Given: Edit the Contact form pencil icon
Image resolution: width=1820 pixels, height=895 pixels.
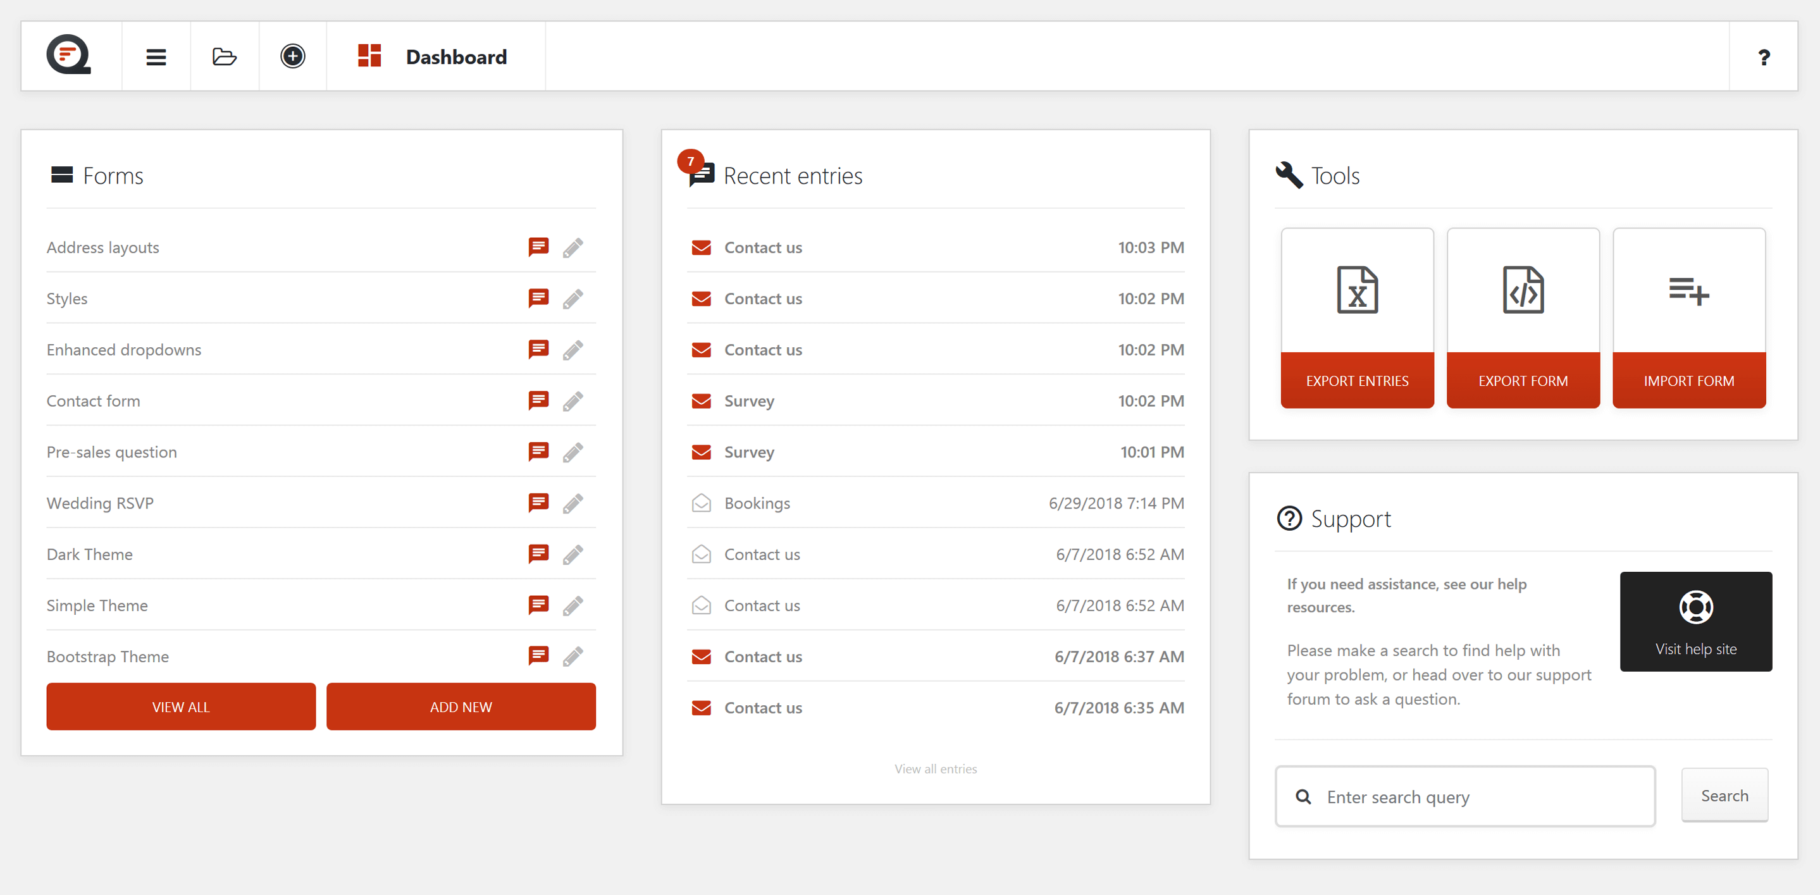Looking at the screenshot, I should (x=573, y=401).
